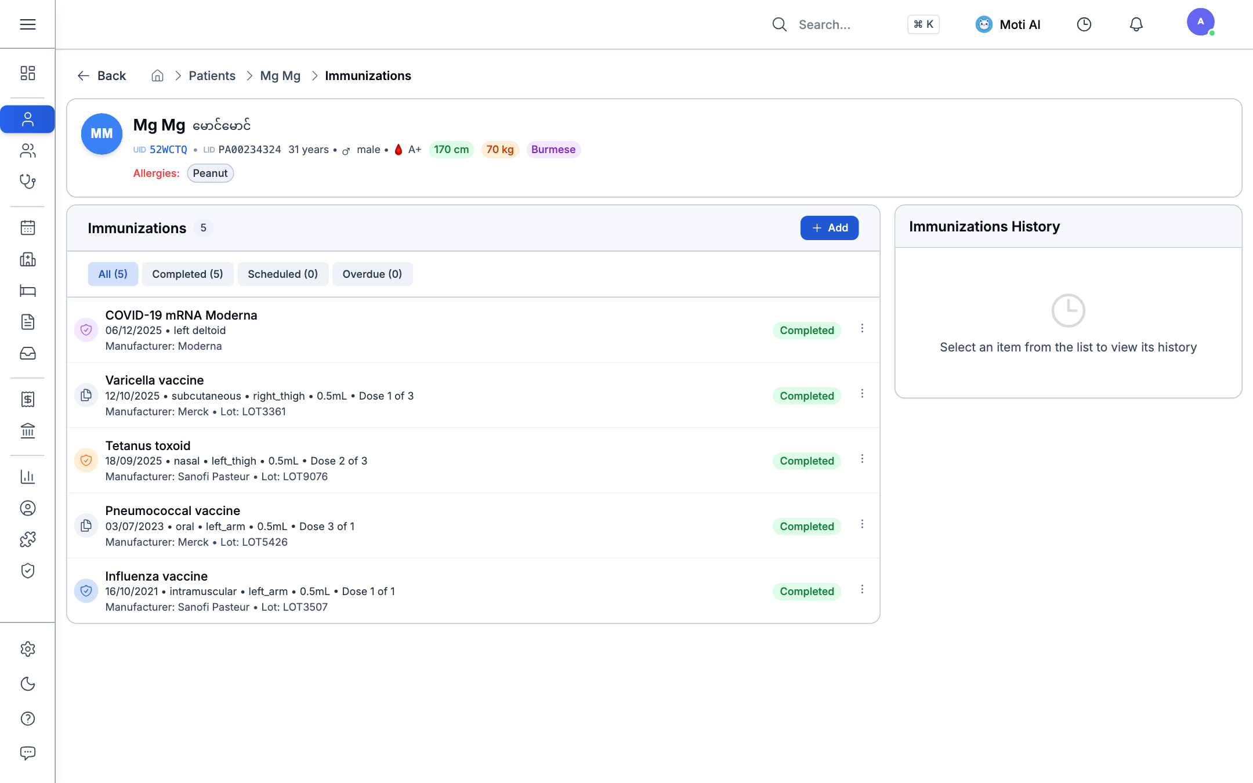Screen dimensions: 1253x783
Task: Open the Mg Mg breadcrumb link
Action: click(280, 76)
